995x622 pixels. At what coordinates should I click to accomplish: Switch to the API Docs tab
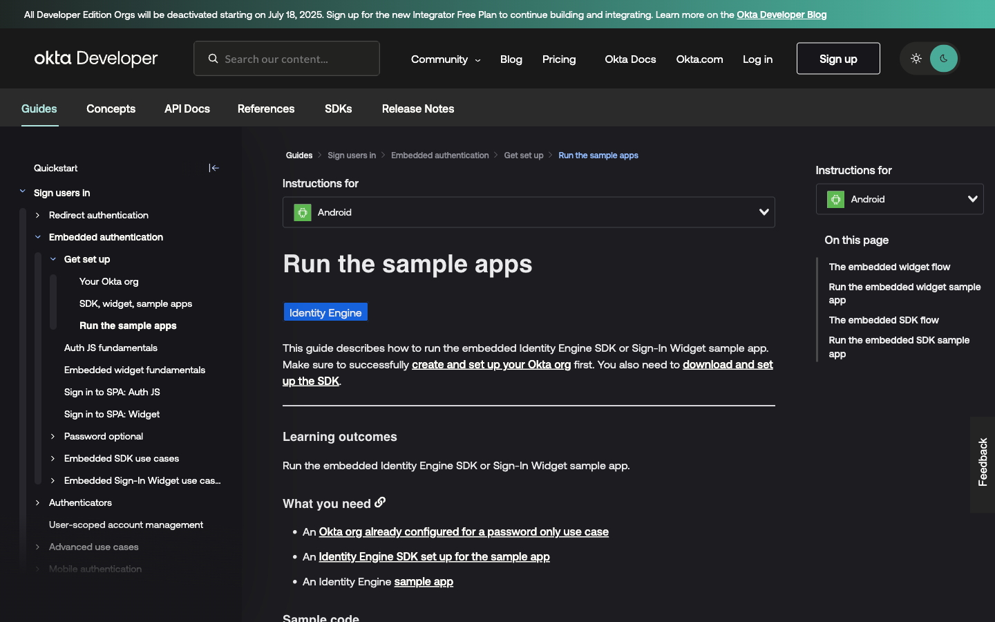click(x=187, y=109)
